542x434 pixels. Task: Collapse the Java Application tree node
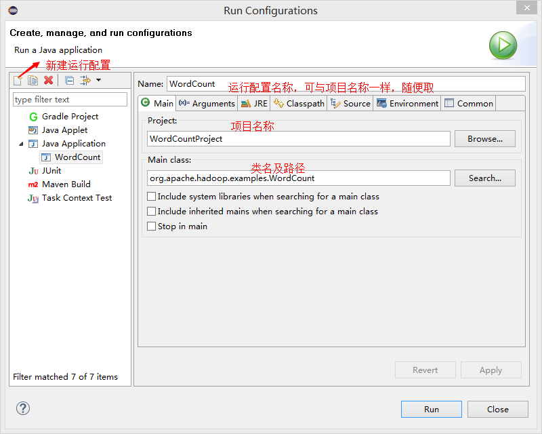coord(22,144)
